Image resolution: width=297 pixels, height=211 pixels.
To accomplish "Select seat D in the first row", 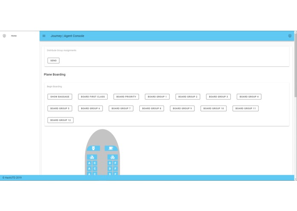I will click(x=110, y=163).
